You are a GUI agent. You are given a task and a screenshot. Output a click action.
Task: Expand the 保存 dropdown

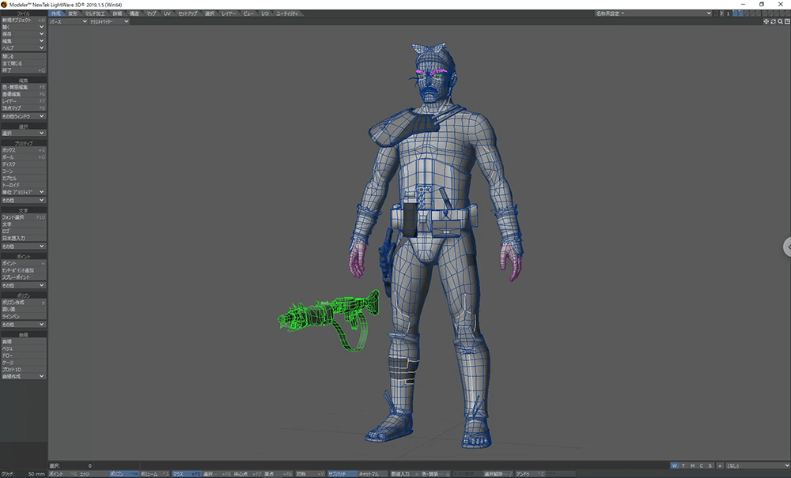[23, 34]
